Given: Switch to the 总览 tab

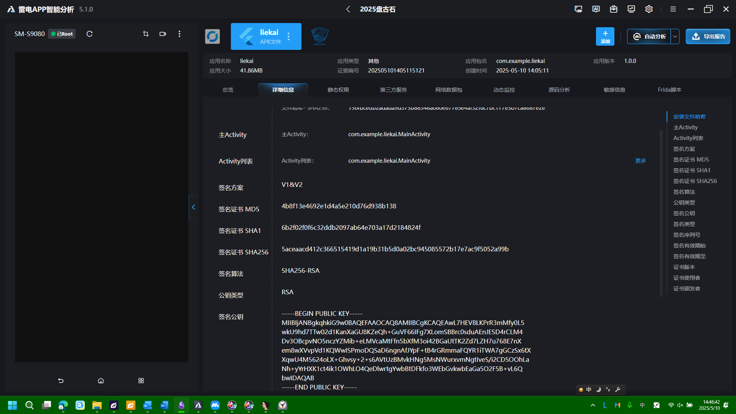Looking at the screenshot, I should [228, 90].
